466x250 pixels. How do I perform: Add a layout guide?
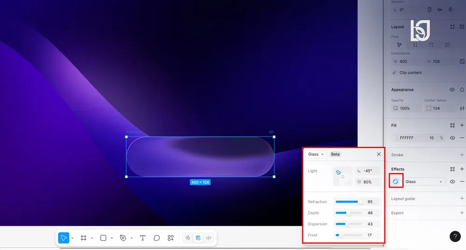(462, 198)
